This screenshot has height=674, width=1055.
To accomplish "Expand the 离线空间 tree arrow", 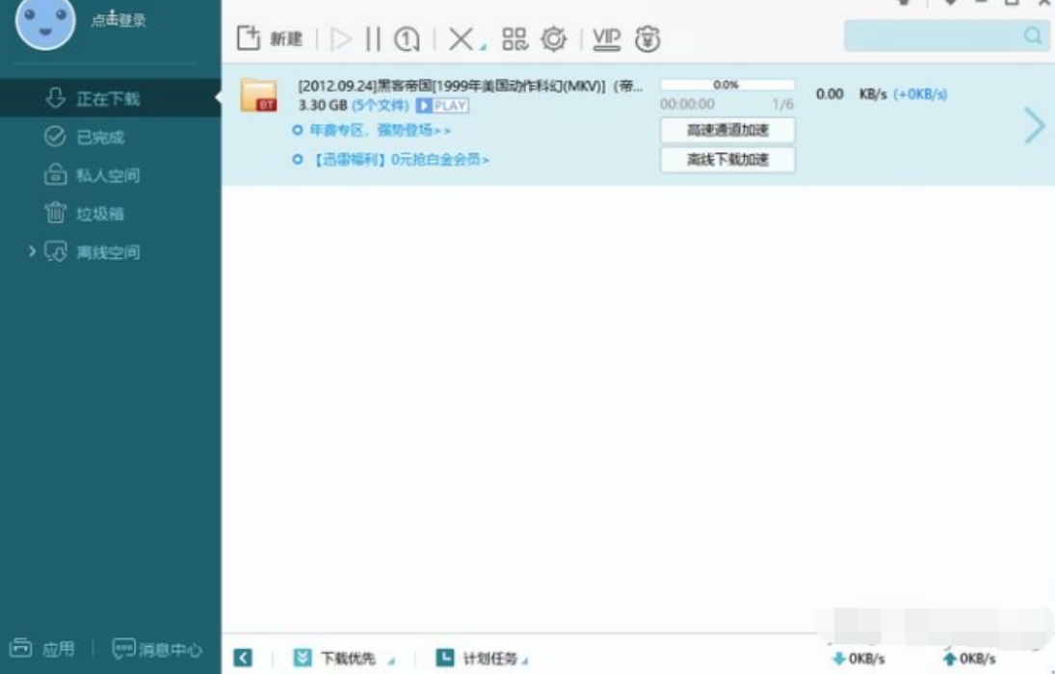I will click(32, 251).
